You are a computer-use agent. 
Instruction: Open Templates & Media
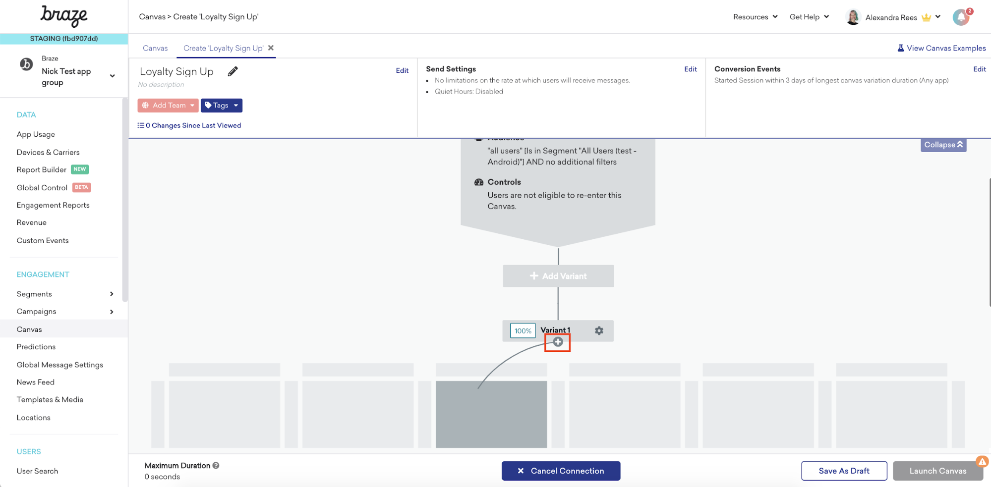tap(50, 399)
